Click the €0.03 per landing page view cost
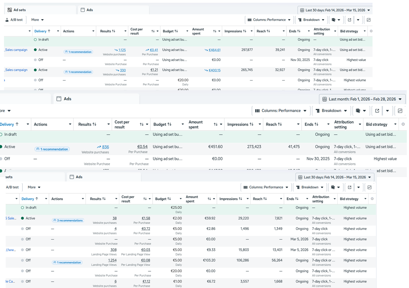The image size is (409, 288). point(146,250)
